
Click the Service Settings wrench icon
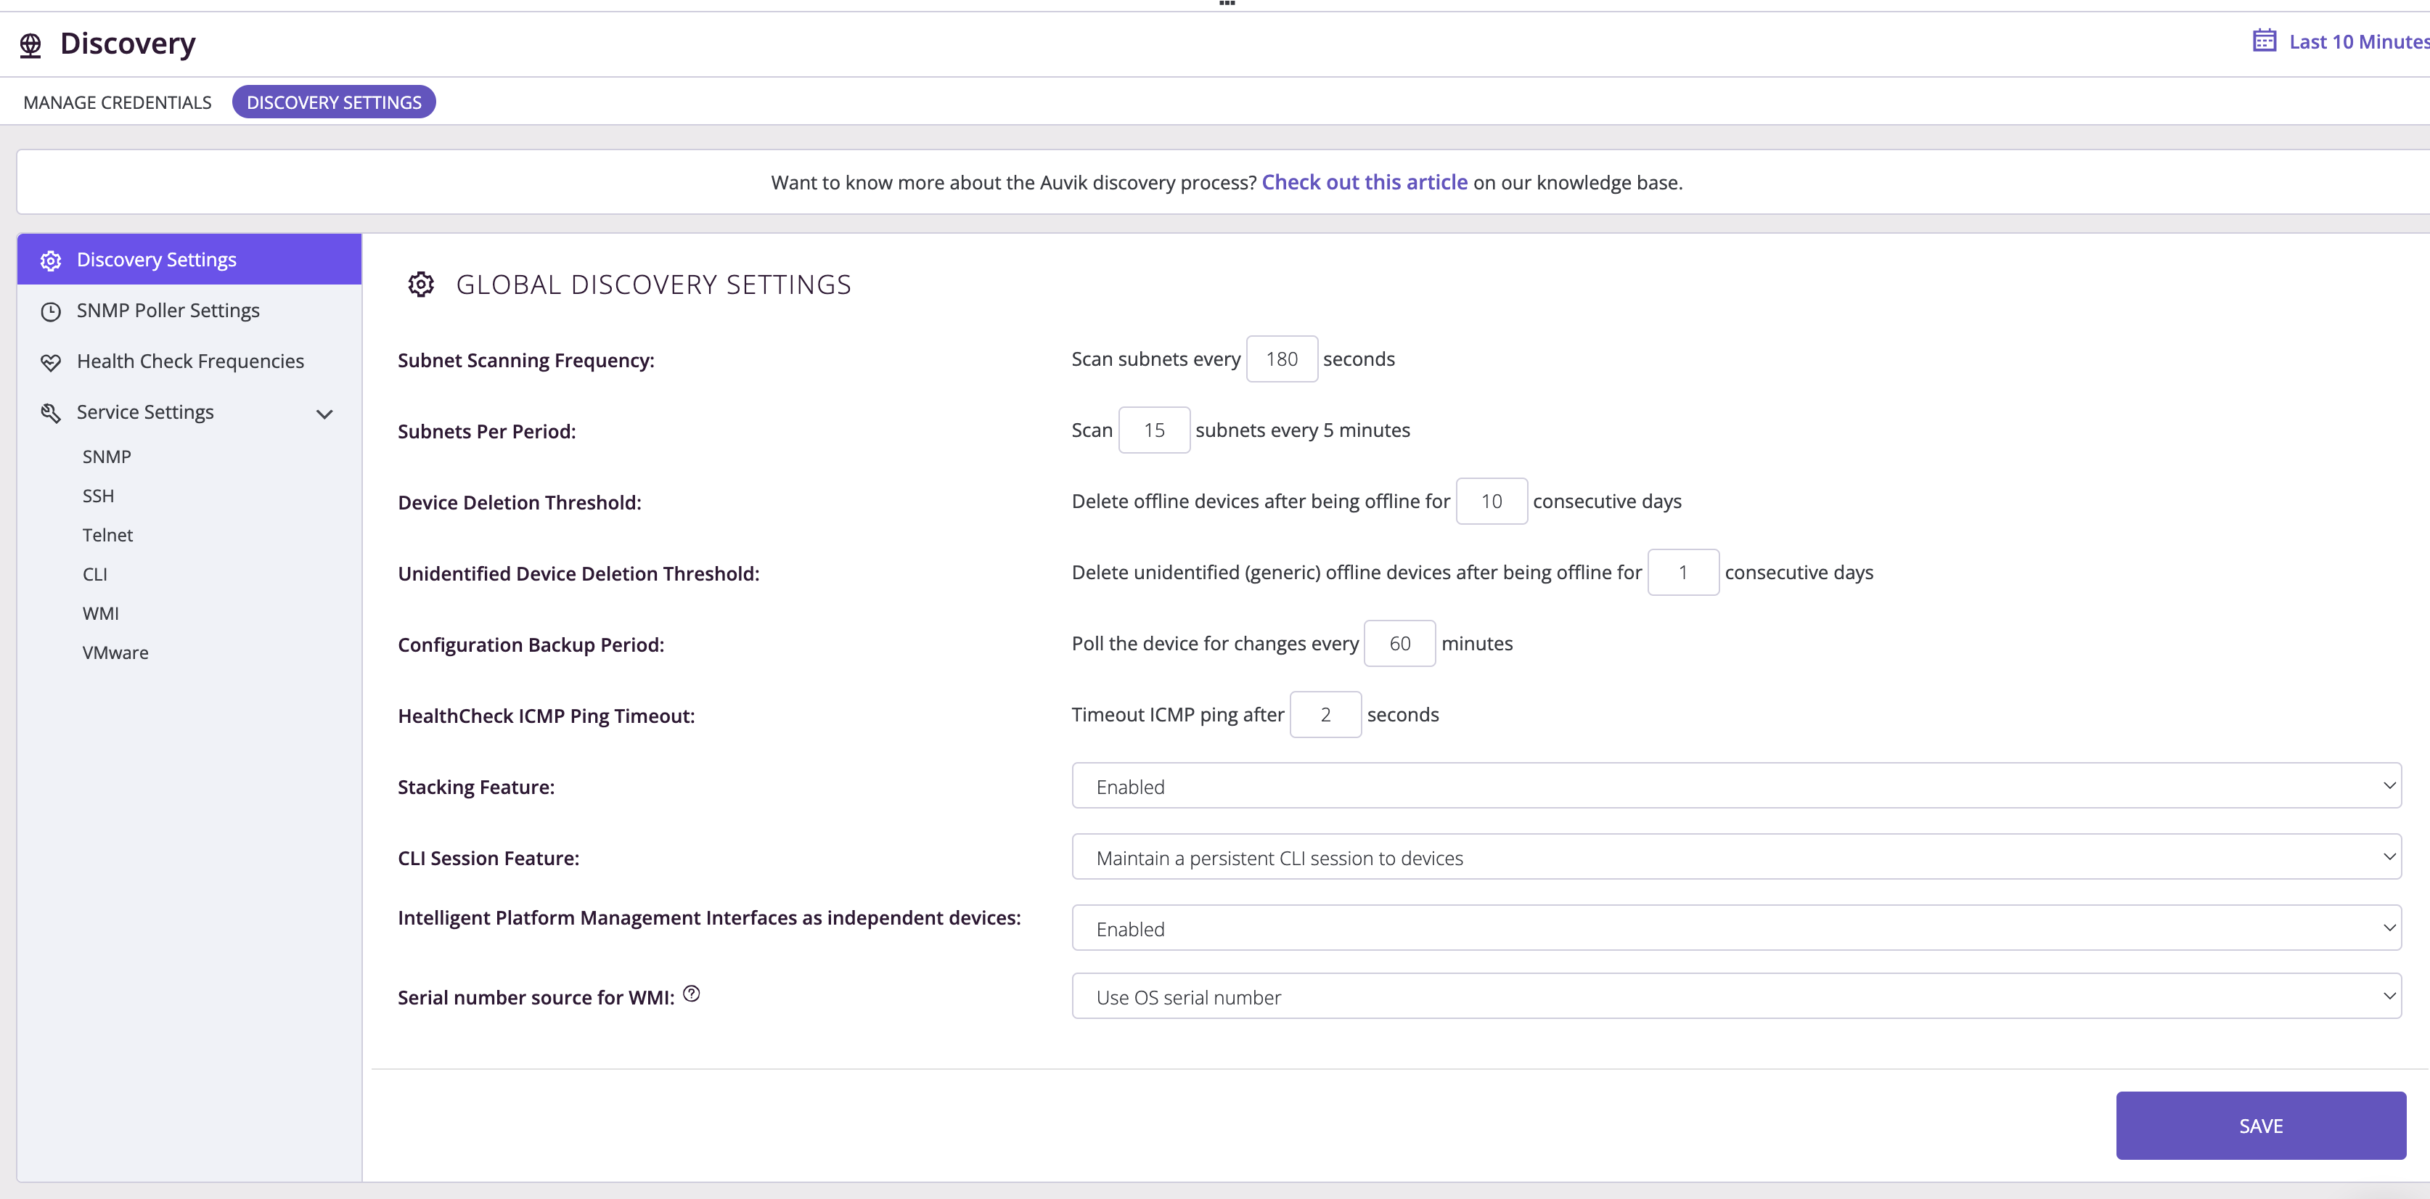pyautogui.click(x=51, y=413)
